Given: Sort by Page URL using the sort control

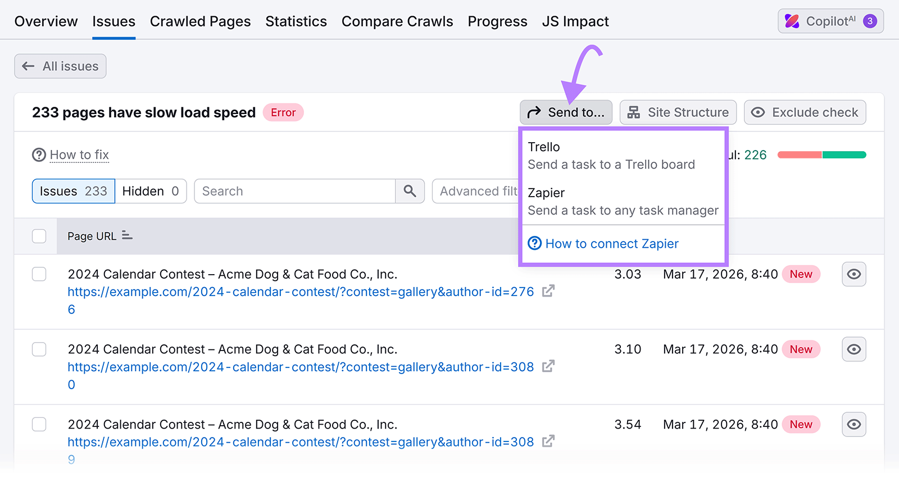Looking at the screenshot, I should click(127, 236).
